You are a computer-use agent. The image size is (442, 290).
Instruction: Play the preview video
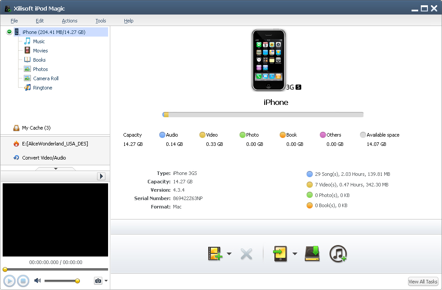9,281
